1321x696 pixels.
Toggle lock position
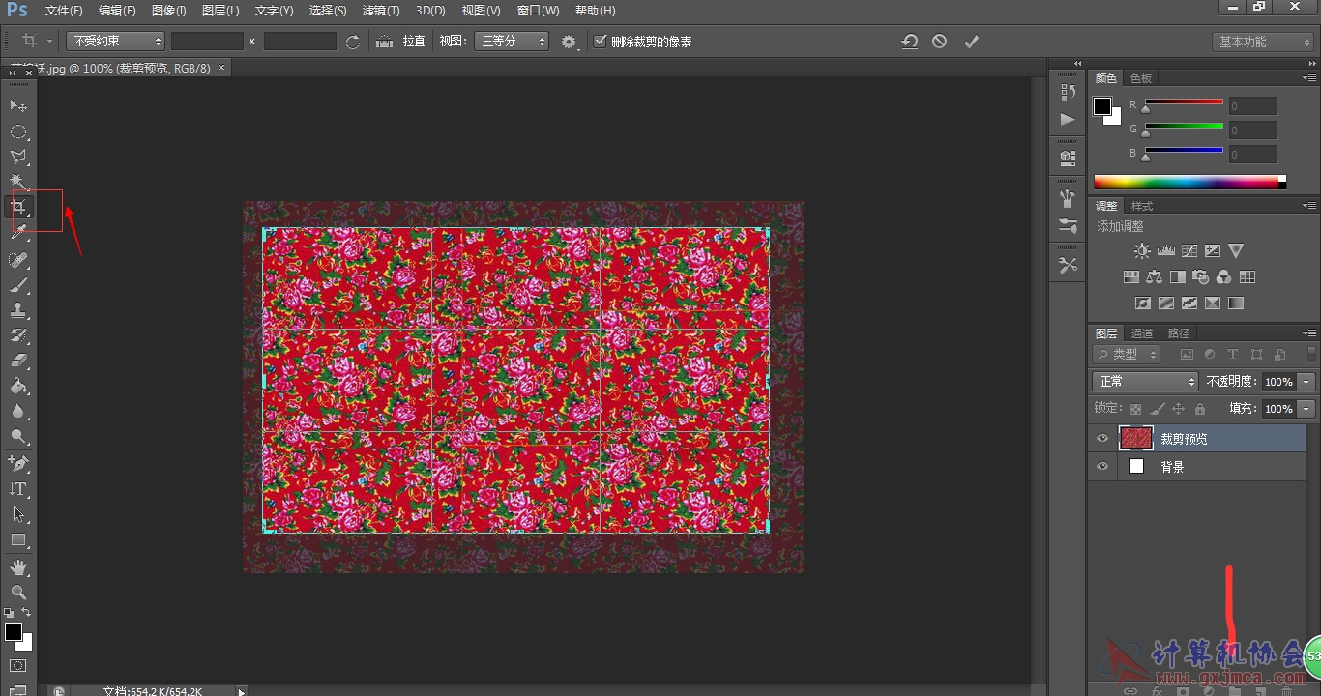(1178, 409)
